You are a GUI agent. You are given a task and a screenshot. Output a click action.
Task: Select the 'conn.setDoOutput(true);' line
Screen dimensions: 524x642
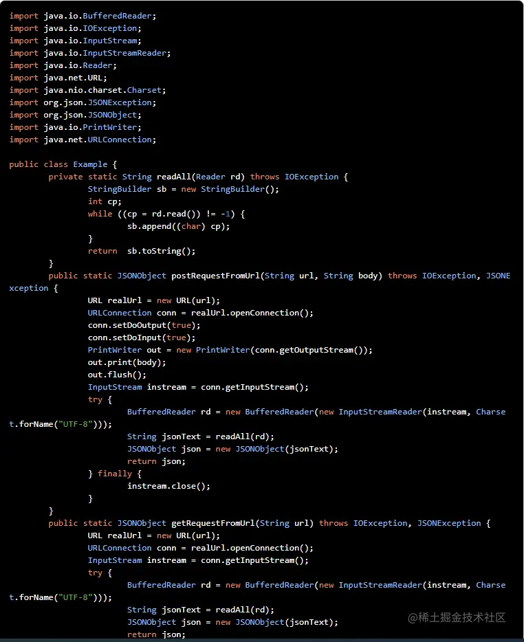[x=144, y=325]
